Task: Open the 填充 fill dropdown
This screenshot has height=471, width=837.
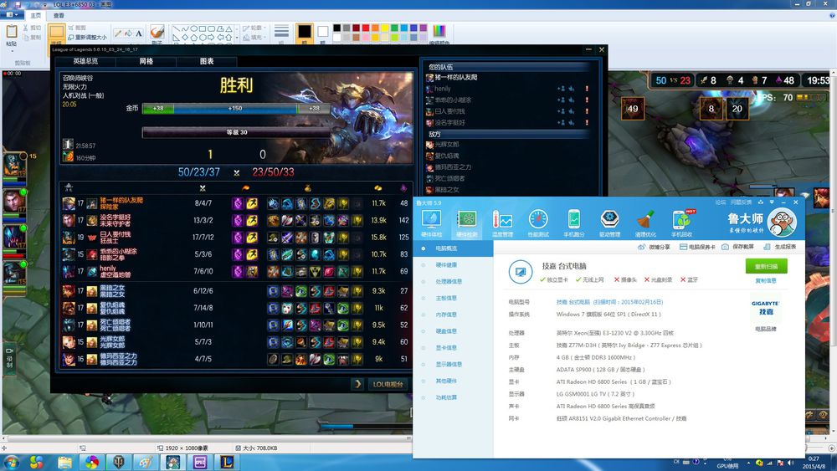Action: pos(253,38)
